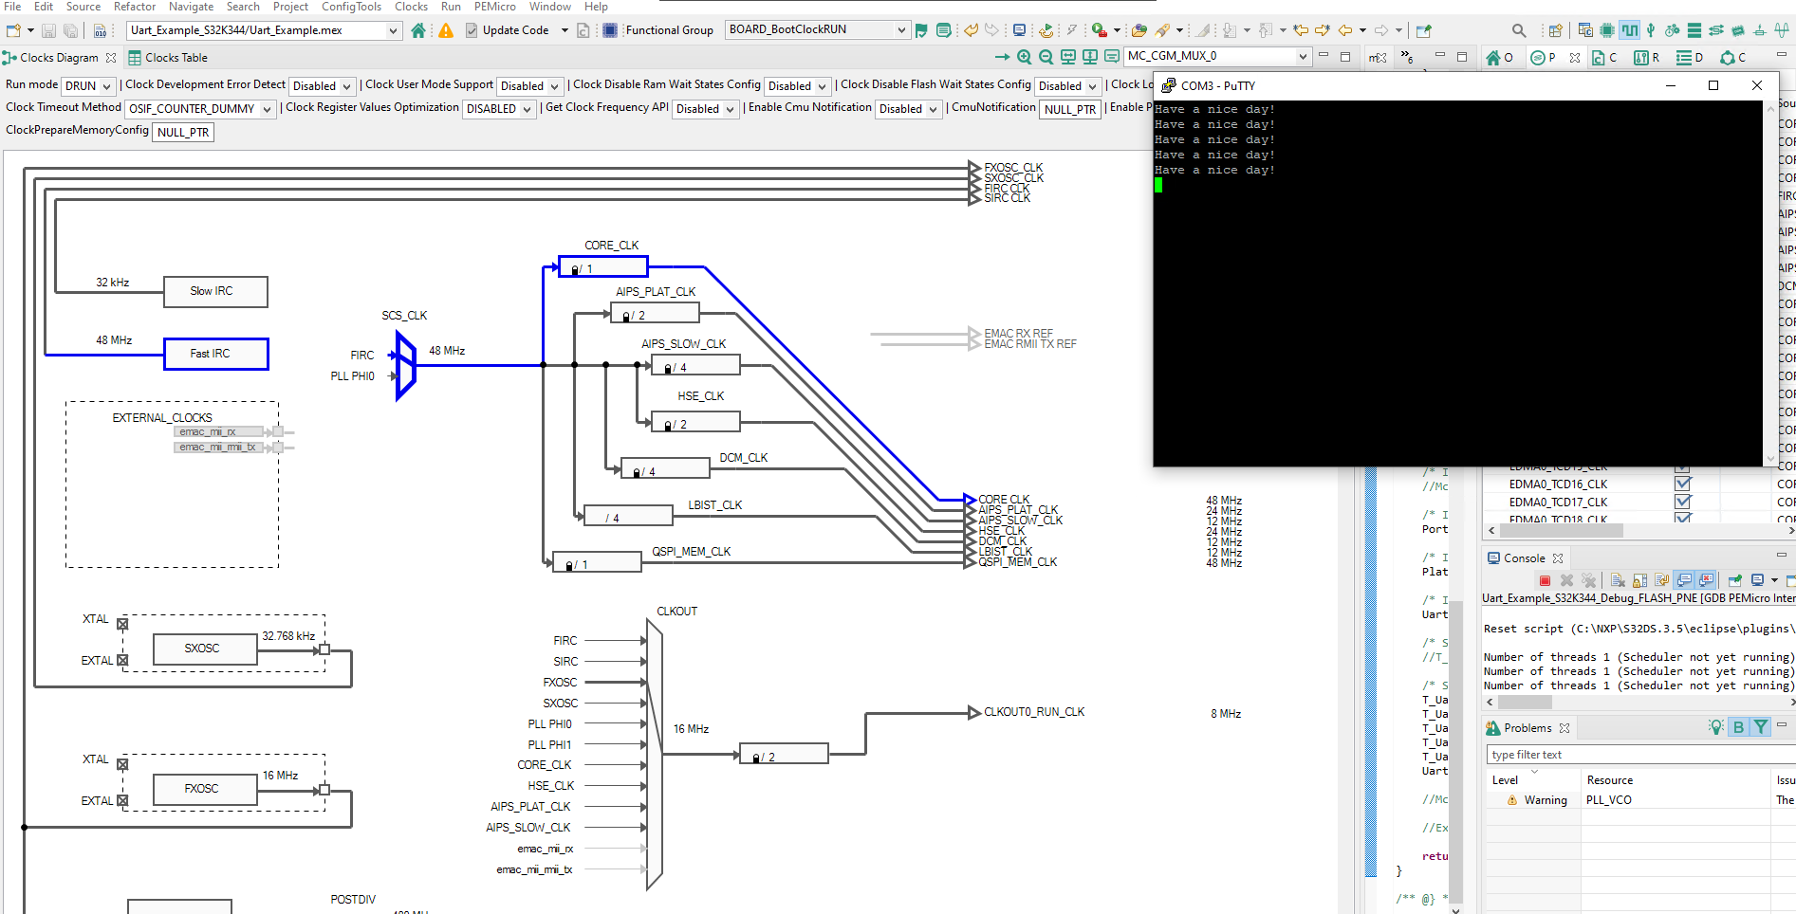Switch to the Clocks Table tab

(176, 57)
